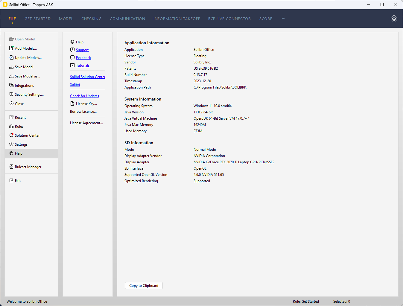
Task: Open Ruleset Manager icon
Action: pos(11,167)
